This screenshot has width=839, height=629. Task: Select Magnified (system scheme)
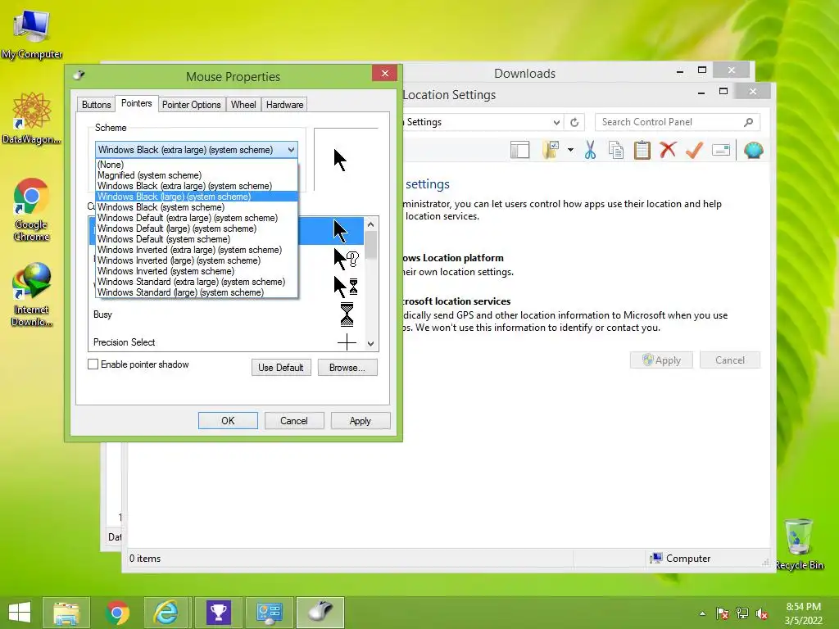point(197,175)
